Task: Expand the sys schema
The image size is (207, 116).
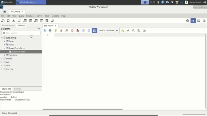Action: click(x=2, y=62)
